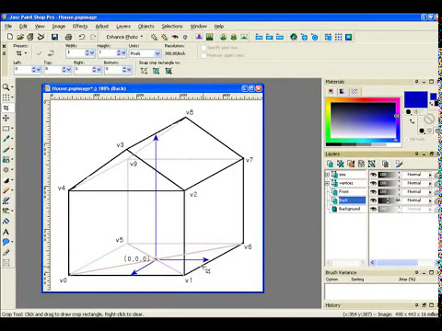Select the Back layer in Layers palette
This screenshot has height=331, width=442.
point(352,200)
